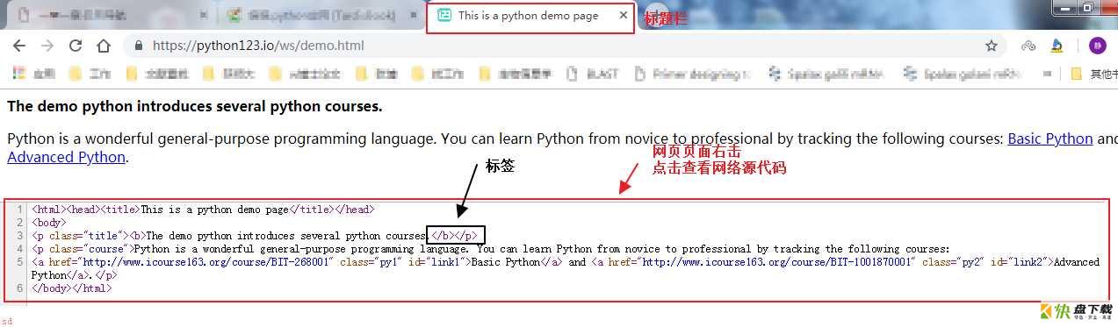Viewport: 1118px width, 327px height.
Task: Open the microscope extension icon
Action: 1057,46
